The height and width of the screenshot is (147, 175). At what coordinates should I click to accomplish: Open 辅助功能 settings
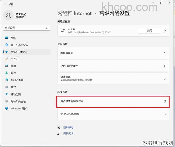(x=27, y=94)
